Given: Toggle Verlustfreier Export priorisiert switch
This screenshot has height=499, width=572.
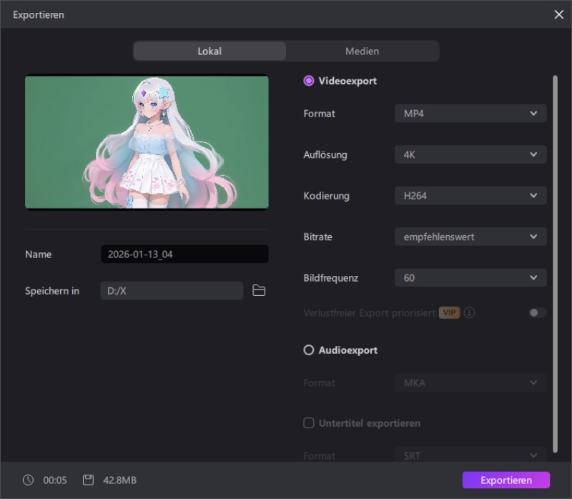Looking at the screenshot, I should coord(537,313).
